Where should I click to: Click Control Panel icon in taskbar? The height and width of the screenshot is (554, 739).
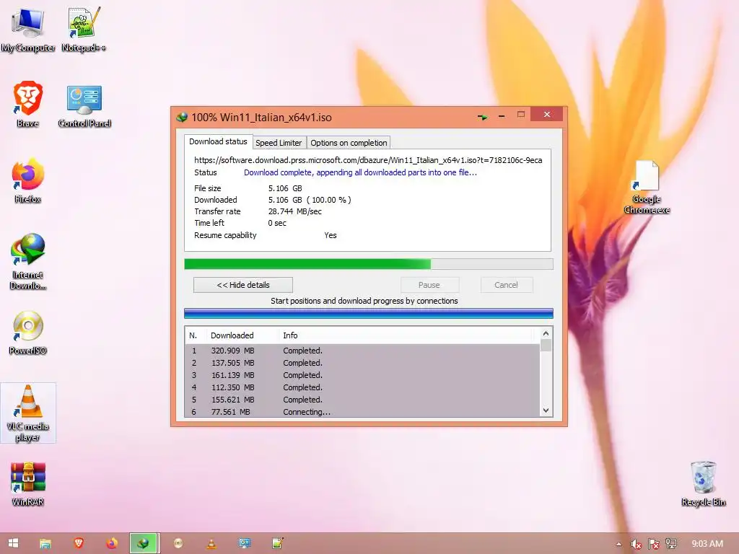[245, 543]
